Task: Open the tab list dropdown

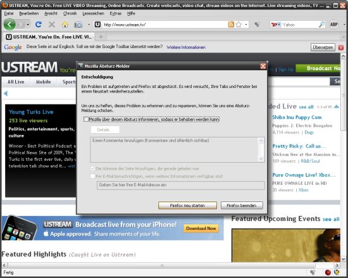Action: coord(344,37)
